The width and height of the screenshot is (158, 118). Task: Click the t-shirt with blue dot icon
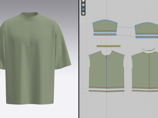point(83,13)
